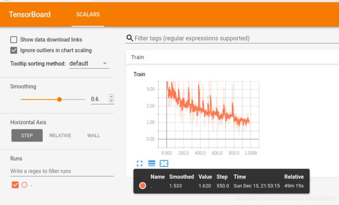Focus the regex runs filter field
Image resolution: width=339 pixels, height=205 pixels.
tap(62, 171)
